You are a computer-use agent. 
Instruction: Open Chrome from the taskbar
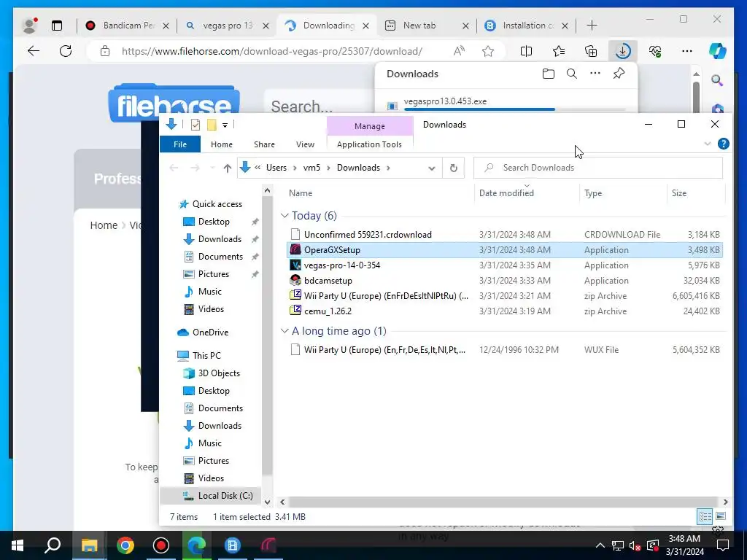point(125,545)
